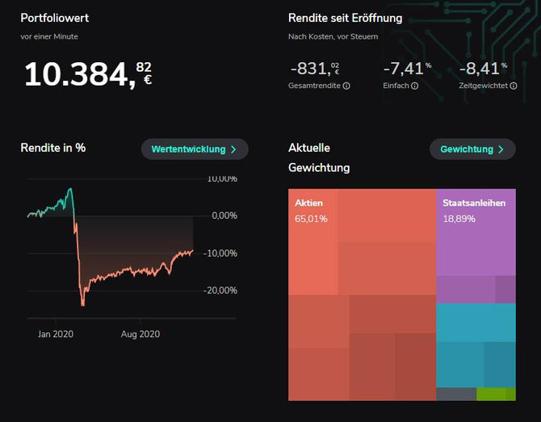Open the Gewichtung details button

point(472,149)
